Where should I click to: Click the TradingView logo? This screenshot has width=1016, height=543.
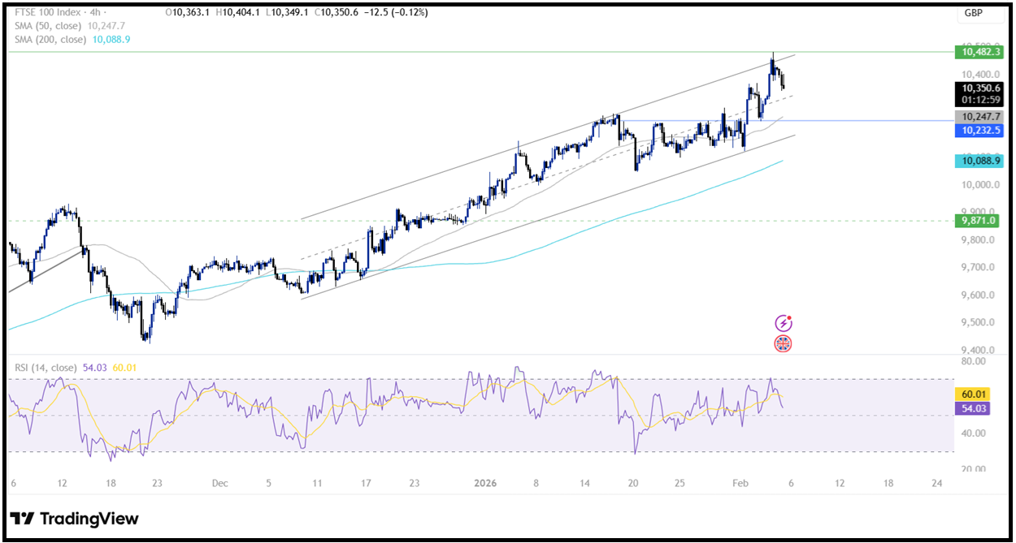point(75,518)
